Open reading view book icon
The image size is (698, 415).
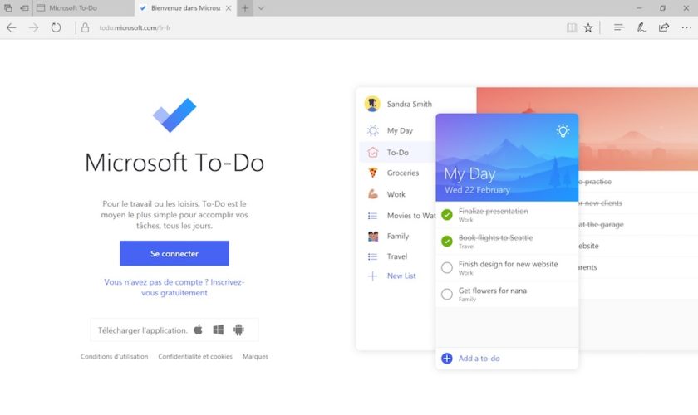point(572,27)
